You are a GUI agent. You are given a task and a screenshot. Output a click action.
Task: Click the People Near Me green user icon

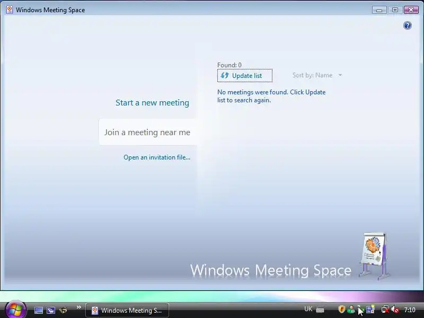(351, 310)
